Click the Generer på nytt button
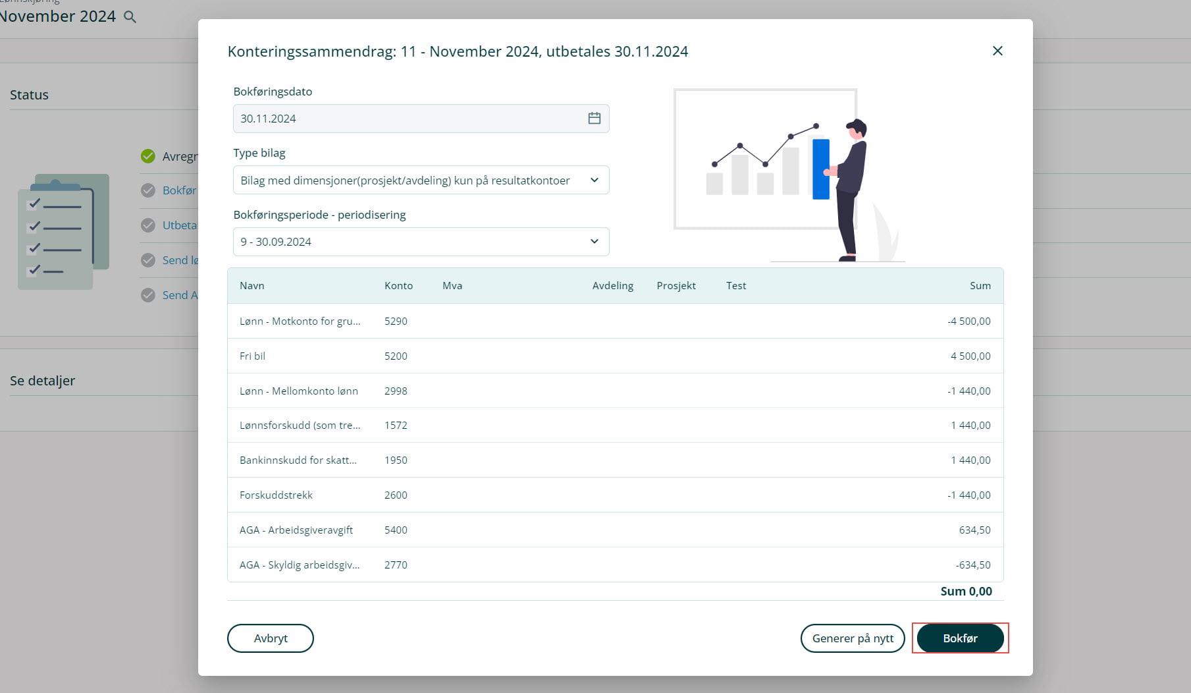The height and width of the screenshot is (693, 1191). (x=852, y=638)
